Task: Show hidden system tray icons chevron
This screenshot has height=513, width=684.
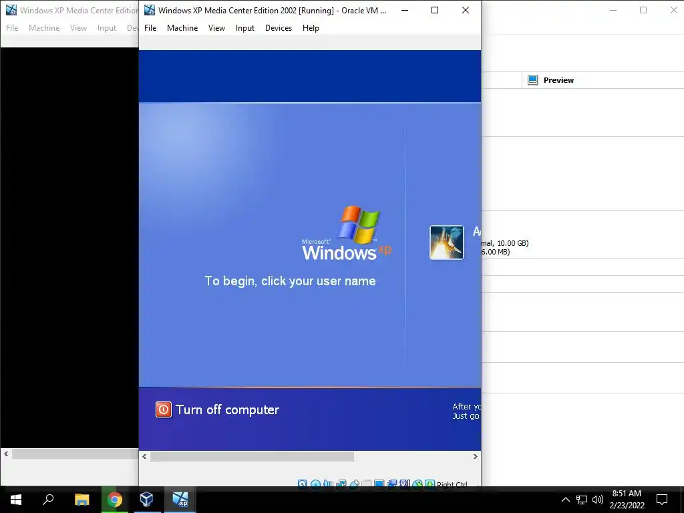Action: coord(565,500)
